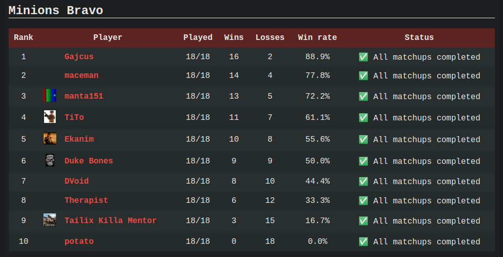Click the green checkmark in Gajcus row

[x=363, y=57]
